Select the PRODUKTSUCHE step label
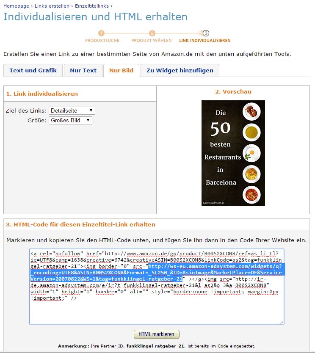 [x=102, y=41]
